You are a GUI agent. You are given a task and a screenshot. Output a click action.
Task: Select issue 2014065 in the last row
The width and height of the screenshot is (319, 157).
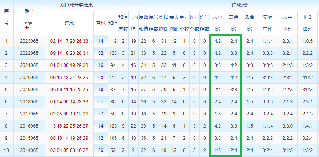pos(29,150)
